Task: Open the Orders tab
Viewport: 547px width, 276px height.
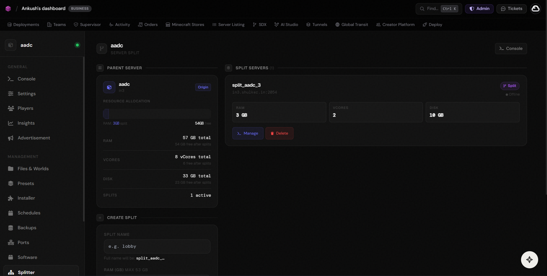Action: [x=148, y=25]
